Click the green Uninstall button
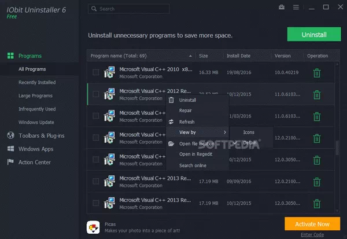Viewport: 347px width, 239px height. (314, 34)
